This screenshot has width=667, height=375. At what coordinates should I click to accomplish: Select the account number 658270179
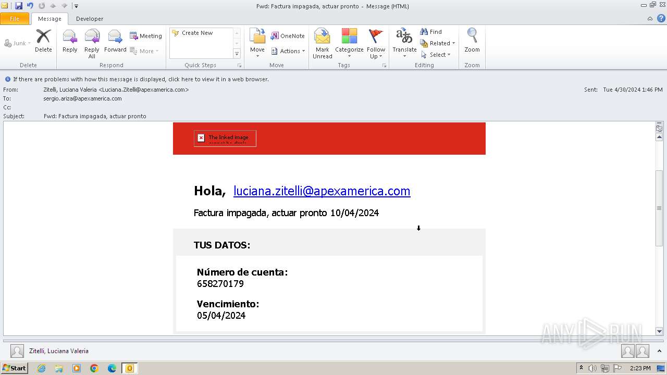[x=220, y=284]
